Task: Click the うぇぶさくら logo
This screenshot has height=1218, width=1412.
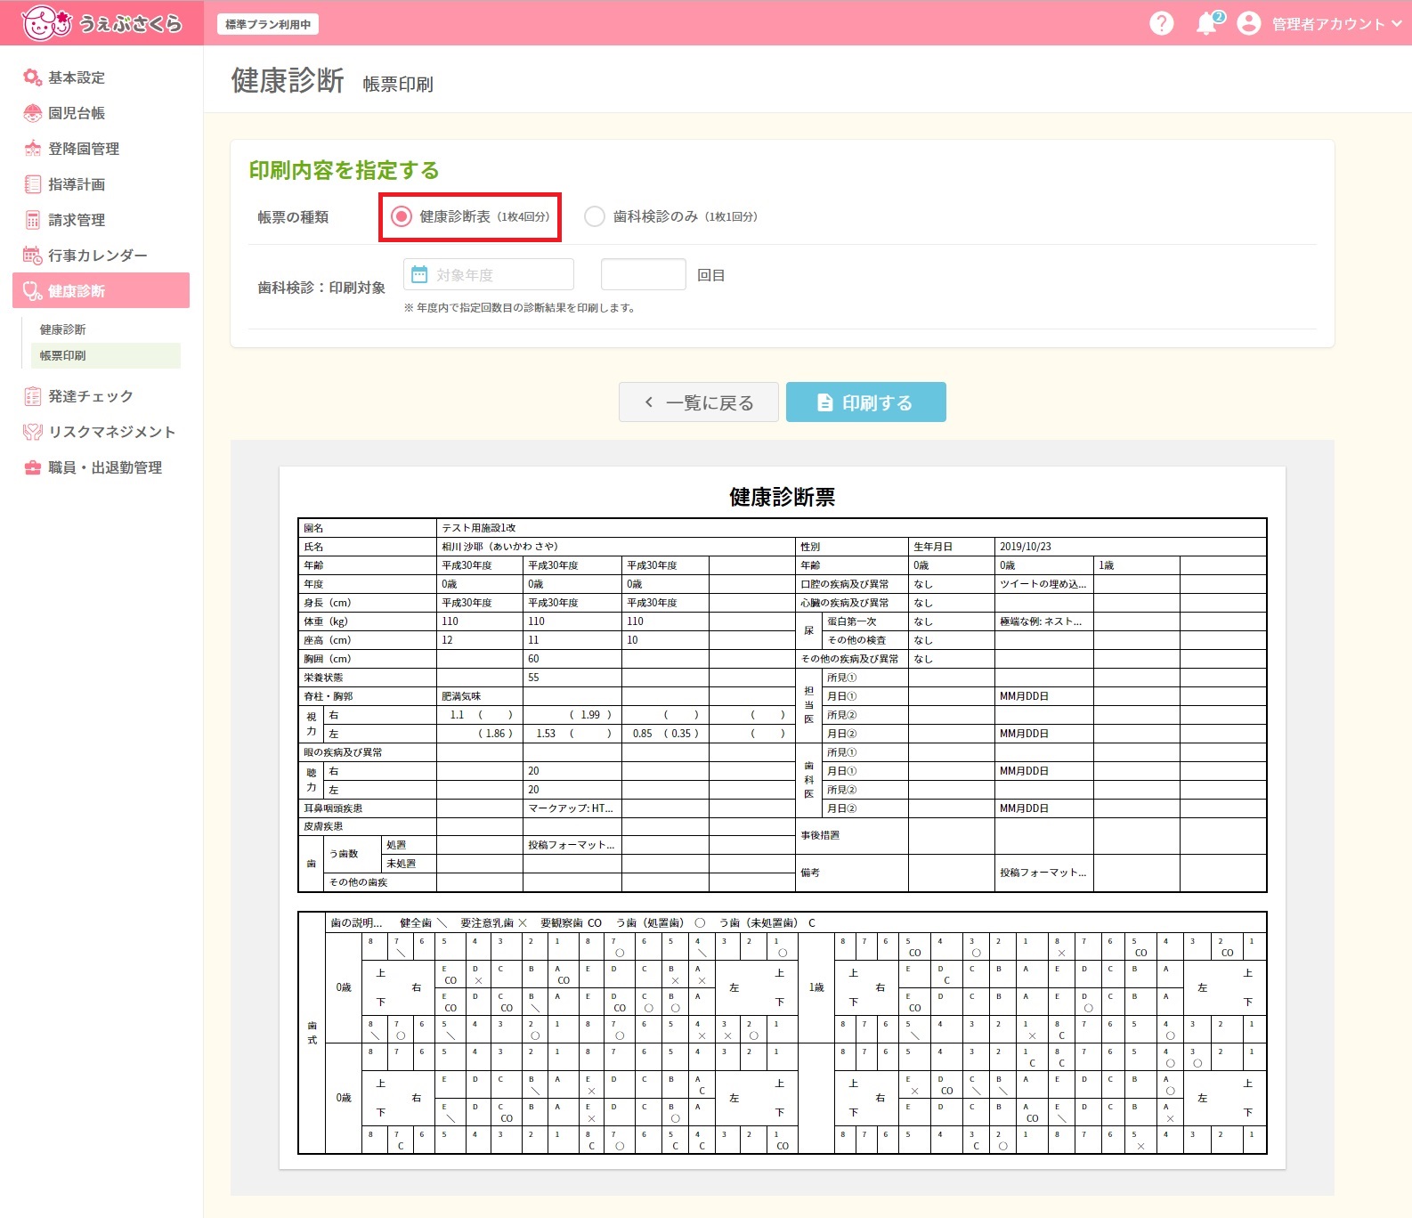Action: tap(101, 23)
